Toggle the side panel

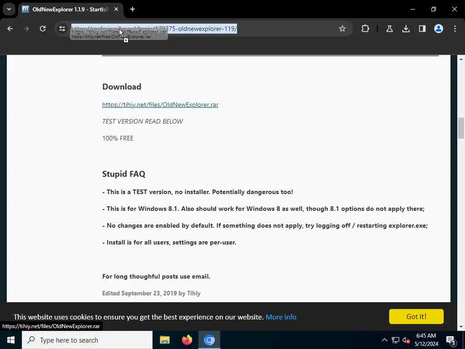(422, 29)
